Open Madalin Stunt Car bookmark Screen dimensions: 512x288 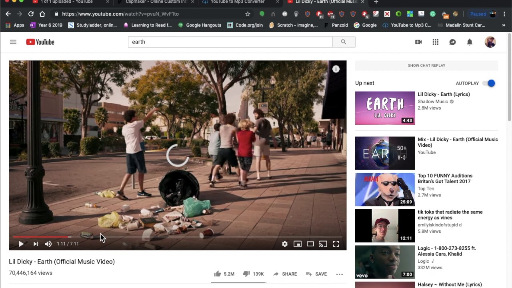pos(462,25)
